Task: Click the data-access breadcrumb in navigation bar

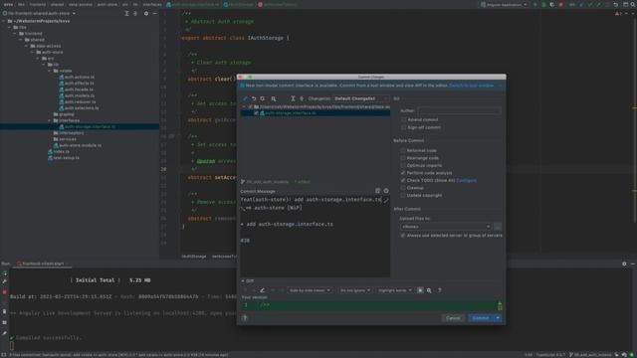Action: [80, 4]
